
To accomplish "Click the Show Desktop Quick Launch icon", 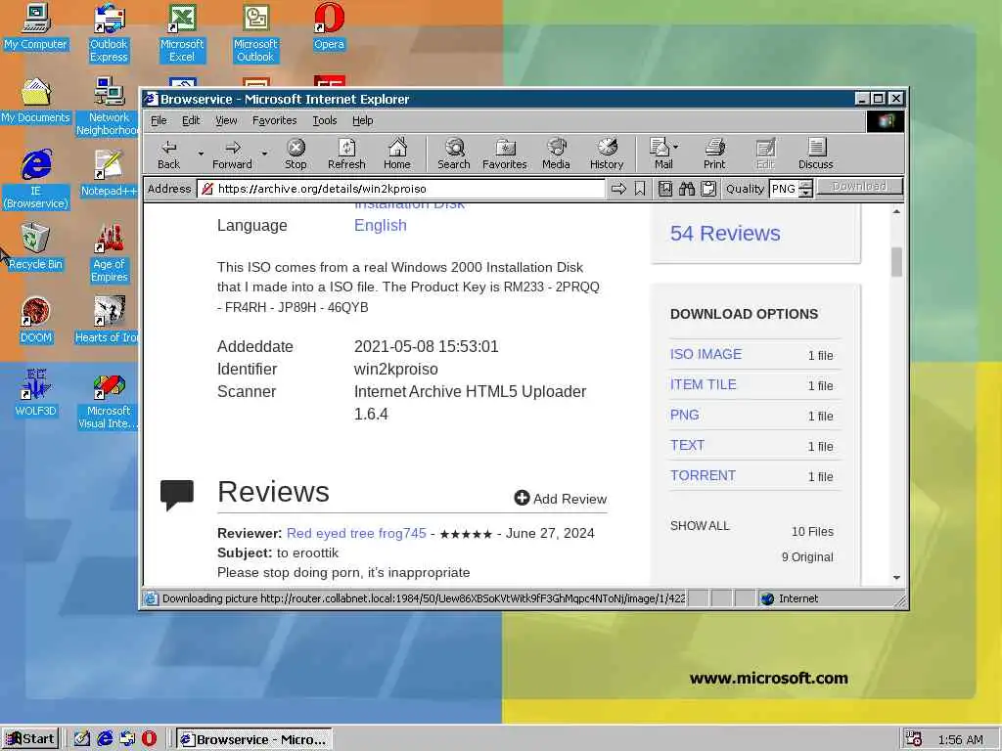I will 82,739.
